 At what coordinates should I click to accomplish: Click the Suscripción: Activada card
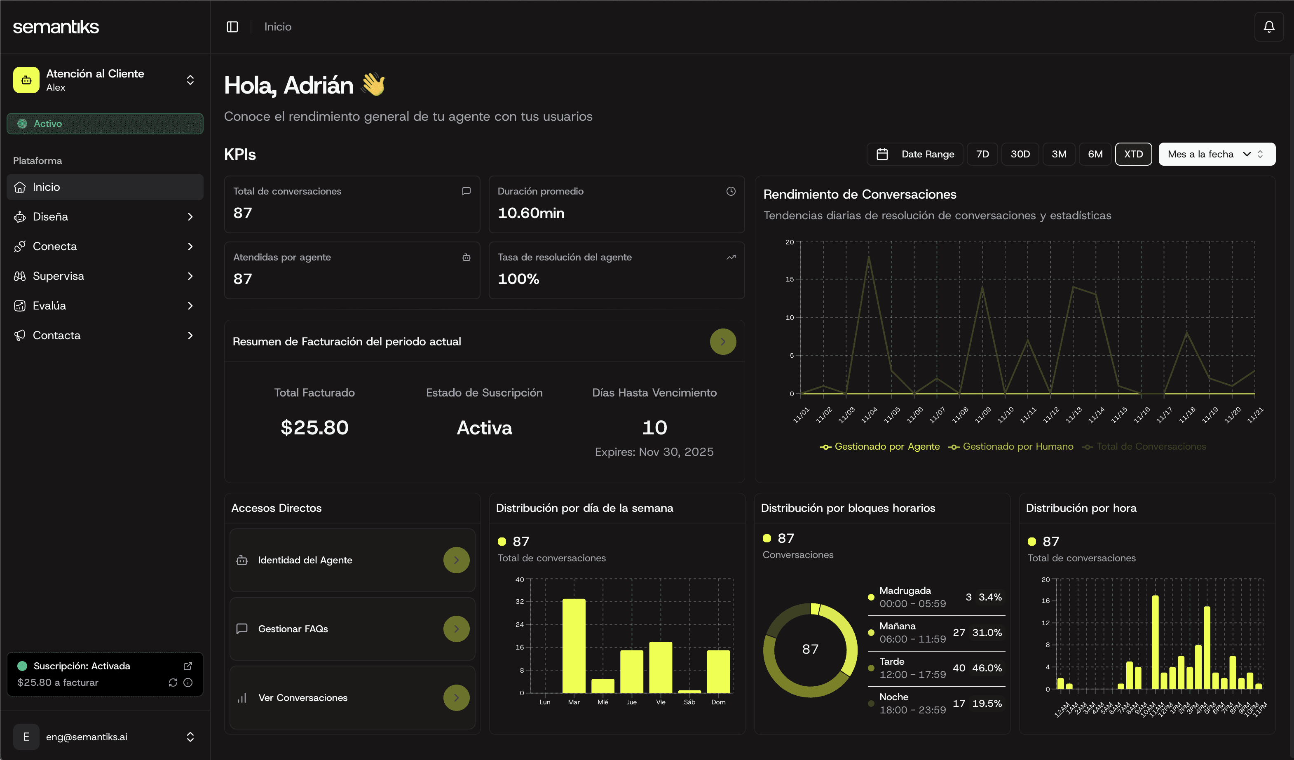pyautogui.click(x=105, y=674)
